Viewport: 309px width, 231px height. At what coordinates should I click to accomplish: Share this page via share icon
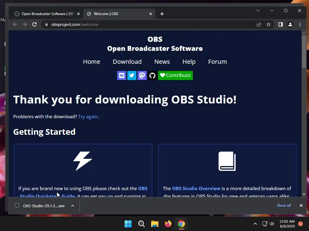point(259,25)
